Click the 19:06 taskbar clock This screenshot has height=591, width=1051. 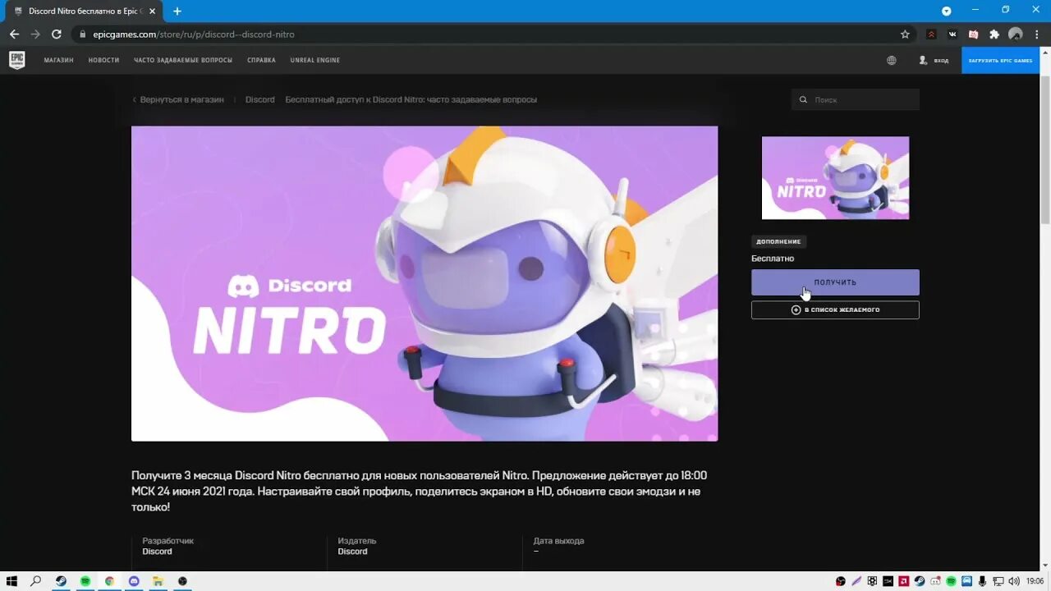(1035, 581)
